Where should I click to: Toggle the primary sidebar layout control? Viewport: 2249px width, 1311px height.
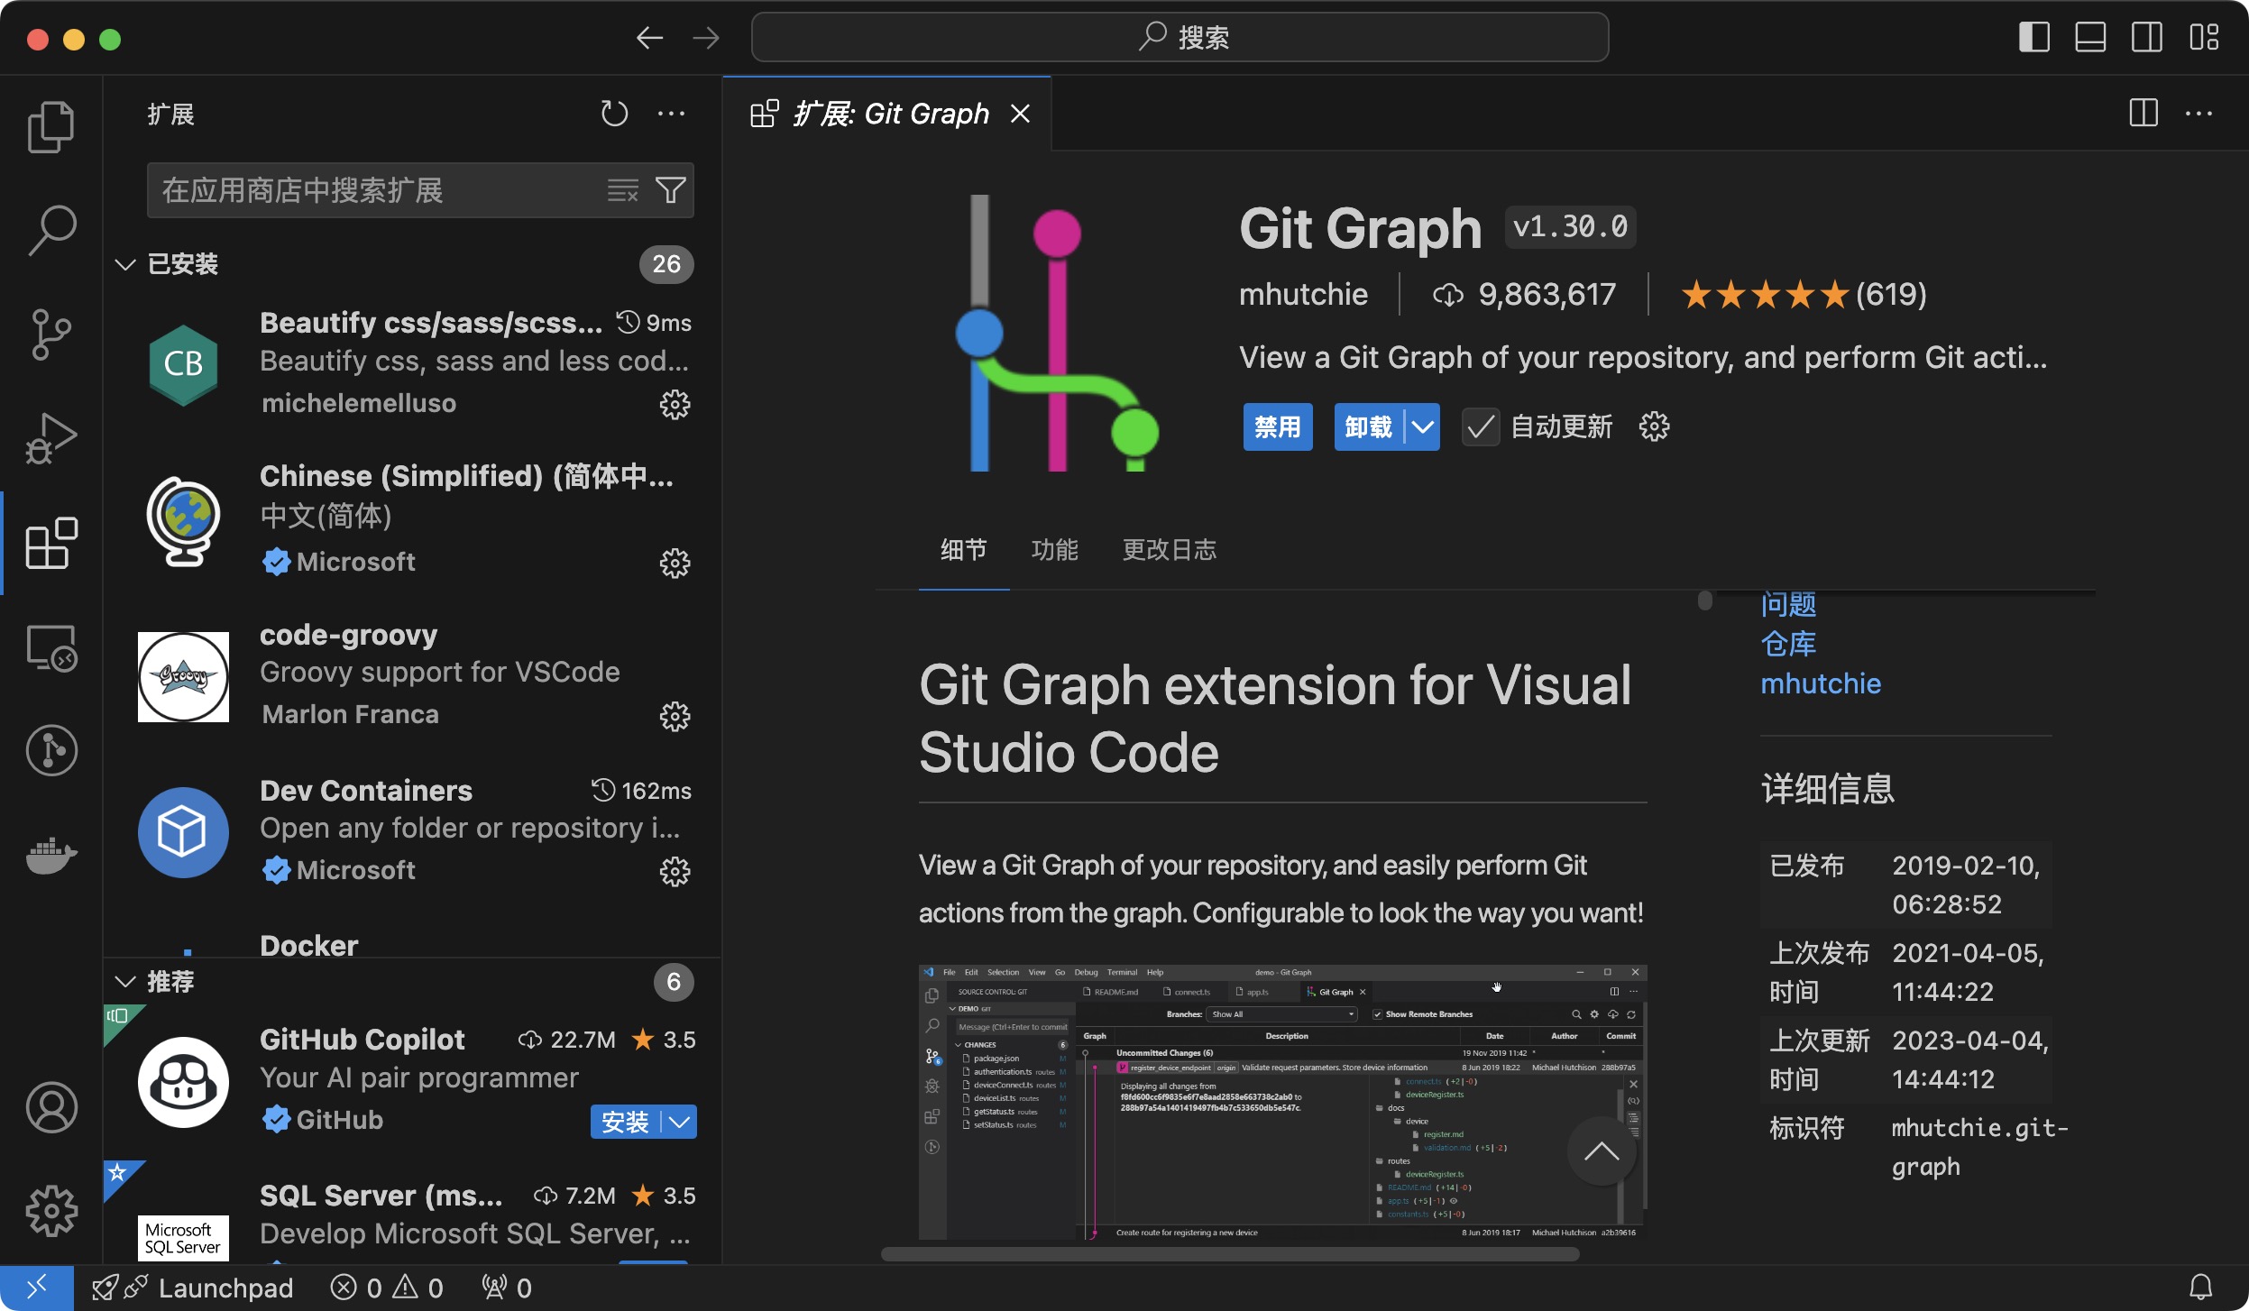(2035, 37)
